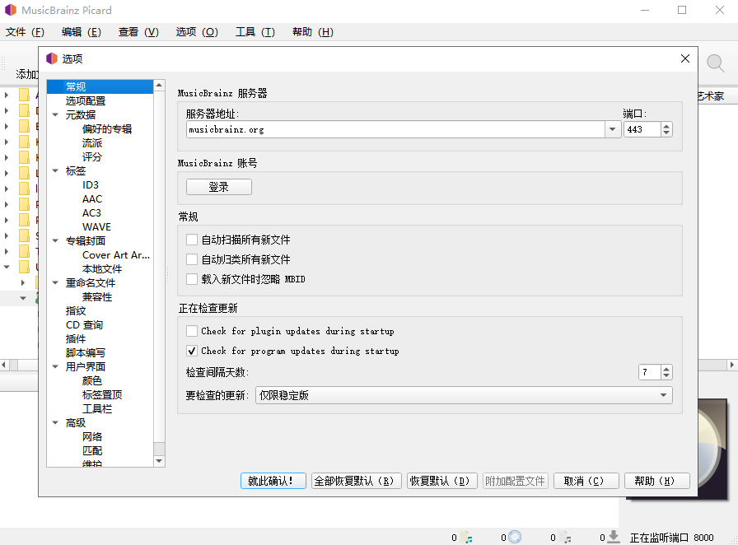Click the Picard logo in options dialog title

[x=52, y=59]
